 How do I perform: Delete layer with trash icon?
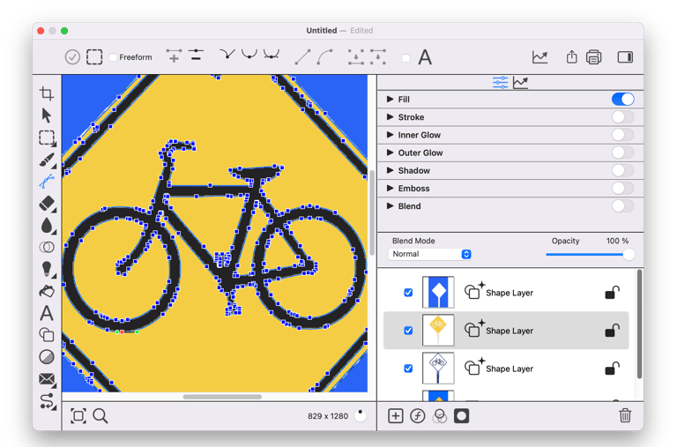pyautogui.click(x=625, y=415)
